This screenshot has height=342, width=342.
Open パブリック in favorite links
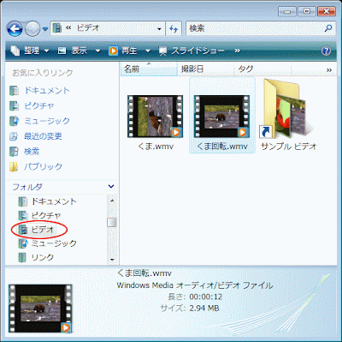[36, 166]
